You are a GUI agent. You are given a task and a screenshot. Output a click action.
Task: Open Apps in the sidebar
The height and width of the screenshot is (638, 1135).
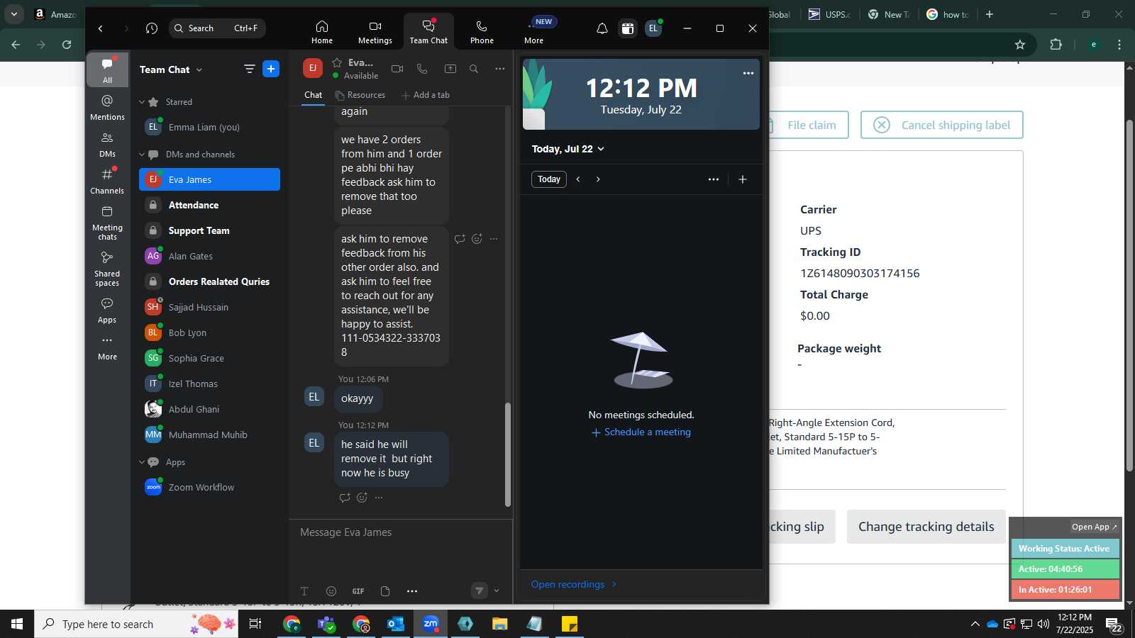pos(108,310)
